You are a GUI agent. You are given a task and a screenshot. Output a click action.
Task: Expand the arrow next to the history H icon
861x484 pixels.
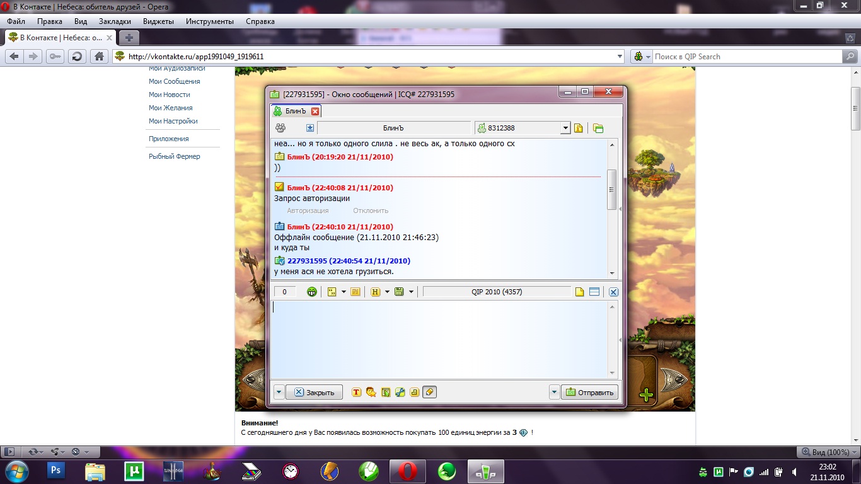387,292
